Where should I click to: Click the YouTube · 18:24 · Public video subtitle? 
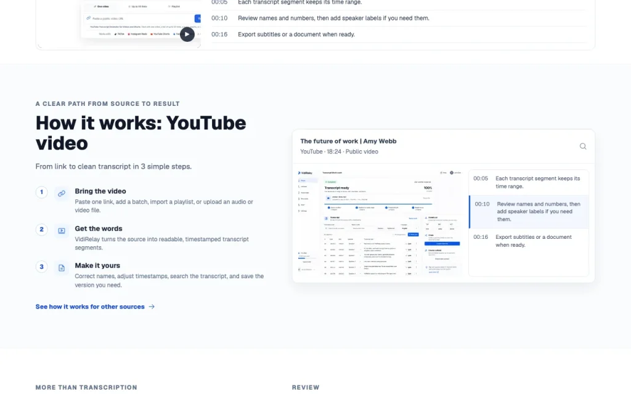click(340, 151)
